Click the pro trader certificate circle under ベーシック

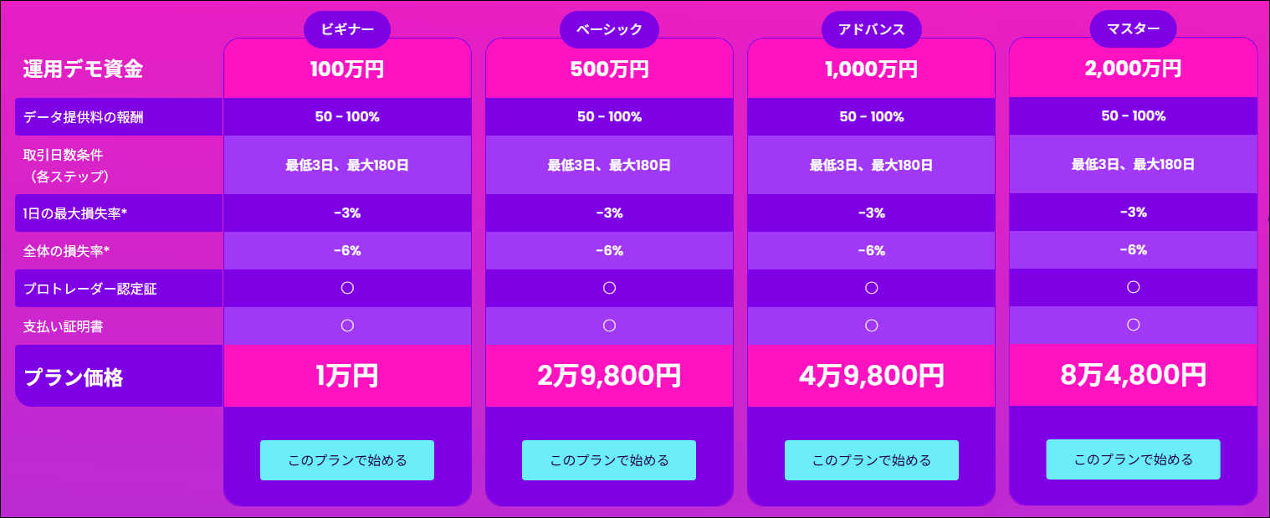(x=609, y=288)
